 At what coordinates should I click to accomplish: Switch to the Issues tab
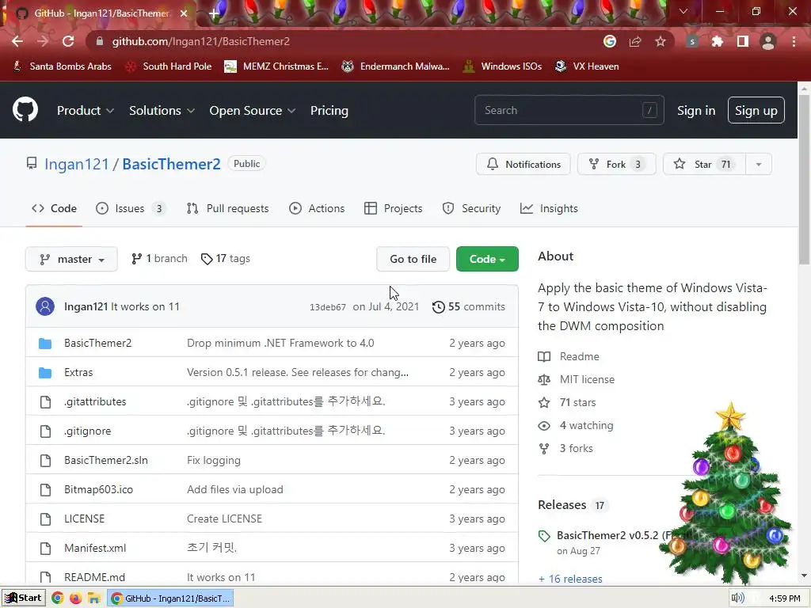(x=131, y=208)
